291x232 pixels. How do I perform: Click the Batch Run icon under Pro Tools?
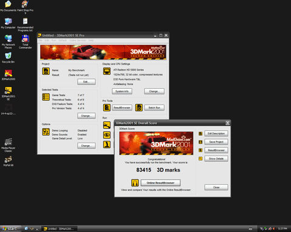139,108
